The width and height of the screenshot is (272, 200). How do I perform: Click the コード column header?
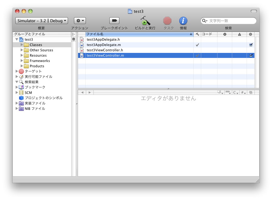point(209,34)
